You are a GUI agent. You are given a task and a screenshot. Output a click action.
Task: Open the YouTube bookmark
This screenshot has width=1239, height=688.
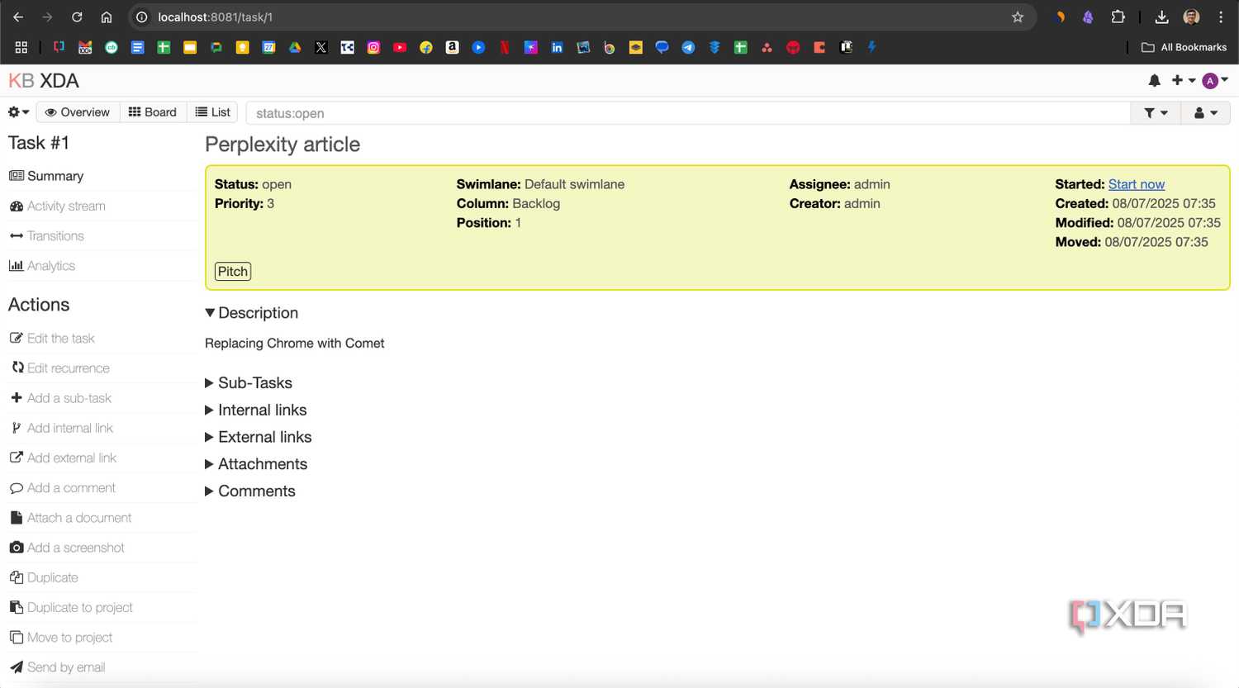coord(400,47)
